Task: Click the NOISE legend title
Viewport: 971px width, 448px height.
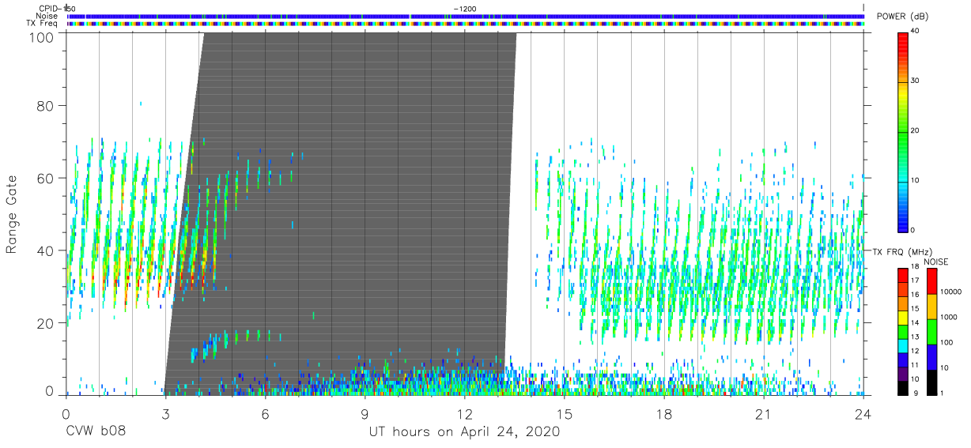Action: [x=935, y=262]
